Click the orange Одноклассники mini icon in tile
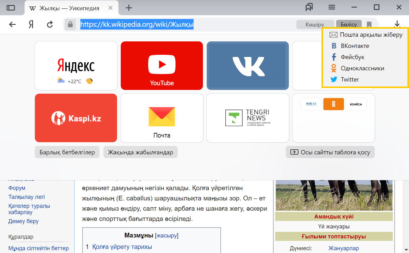 coord(333,104)
